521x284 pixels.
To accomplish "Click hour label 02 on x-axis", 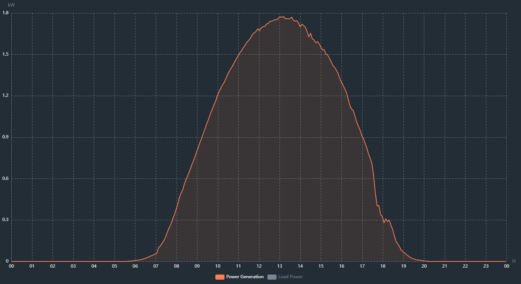I will (53, 266).
